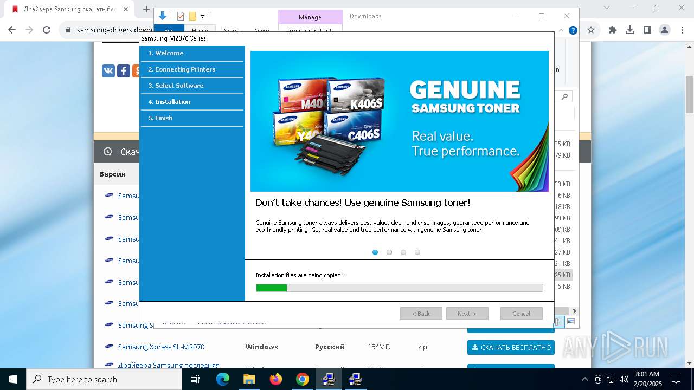Switch Explorer to large thumbnails view icon
This screenshot has height=390, width=694.
[570, 322]
